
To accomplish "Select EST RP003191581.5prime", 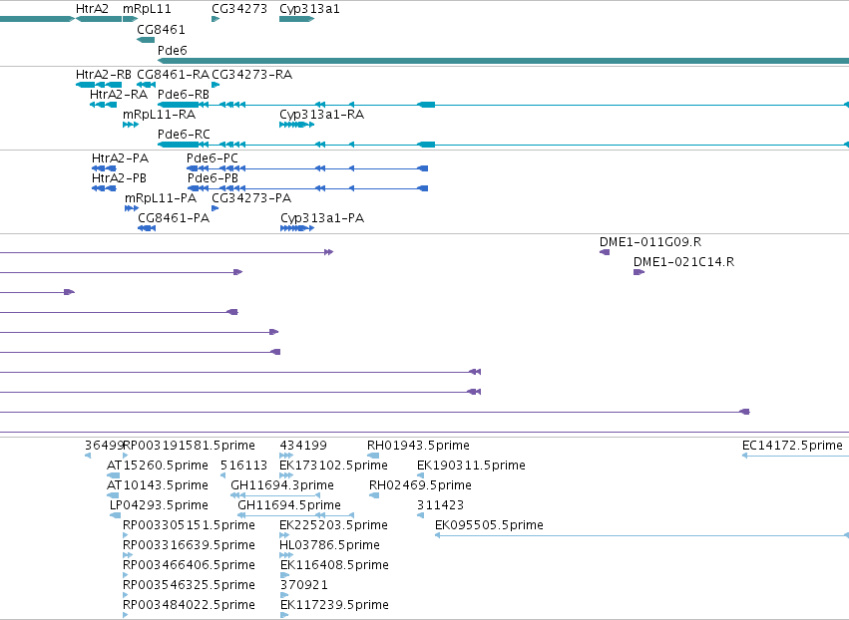I will (x=189, y=446).
